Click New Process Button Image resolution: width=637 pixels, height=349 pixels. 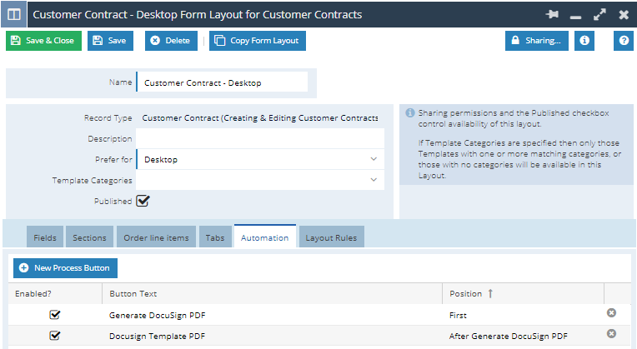tap(65, 267)
